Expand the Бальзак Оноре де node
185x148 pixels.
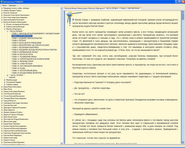point(2,13)
